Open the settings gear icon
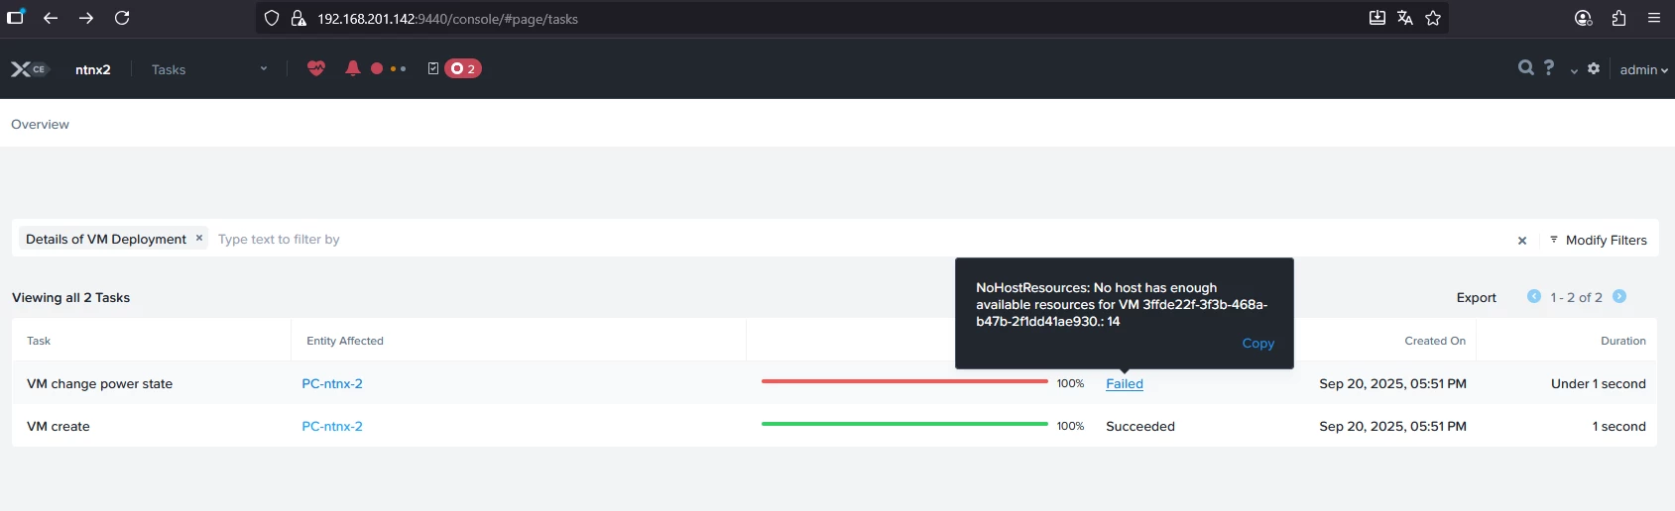The width and height of the screenshot is (1675, 511). [x=1594, y=68]
